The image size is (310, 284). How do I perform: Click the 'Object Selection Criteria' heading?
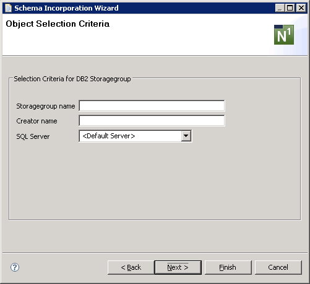click(58, 24)
